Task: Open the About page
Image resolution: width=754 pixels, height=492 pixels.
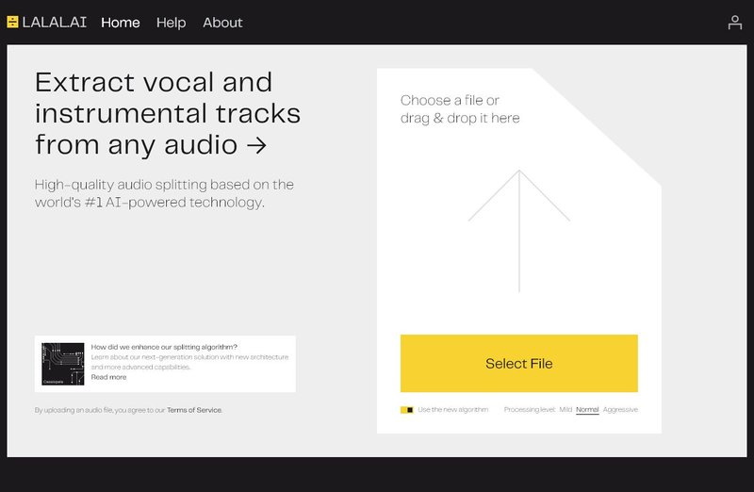Action: (x=222, y=23)
